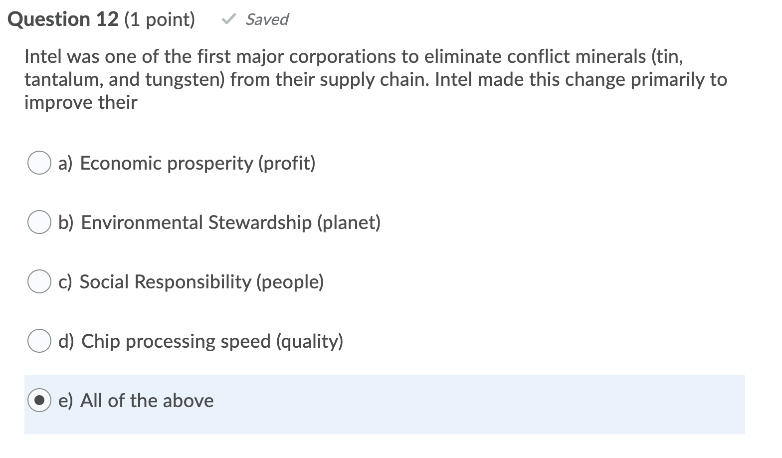The width and height of the screenshot is (782, 458).
Task: Click the Saved checkmark icon
Action: (x=228, y=19)
